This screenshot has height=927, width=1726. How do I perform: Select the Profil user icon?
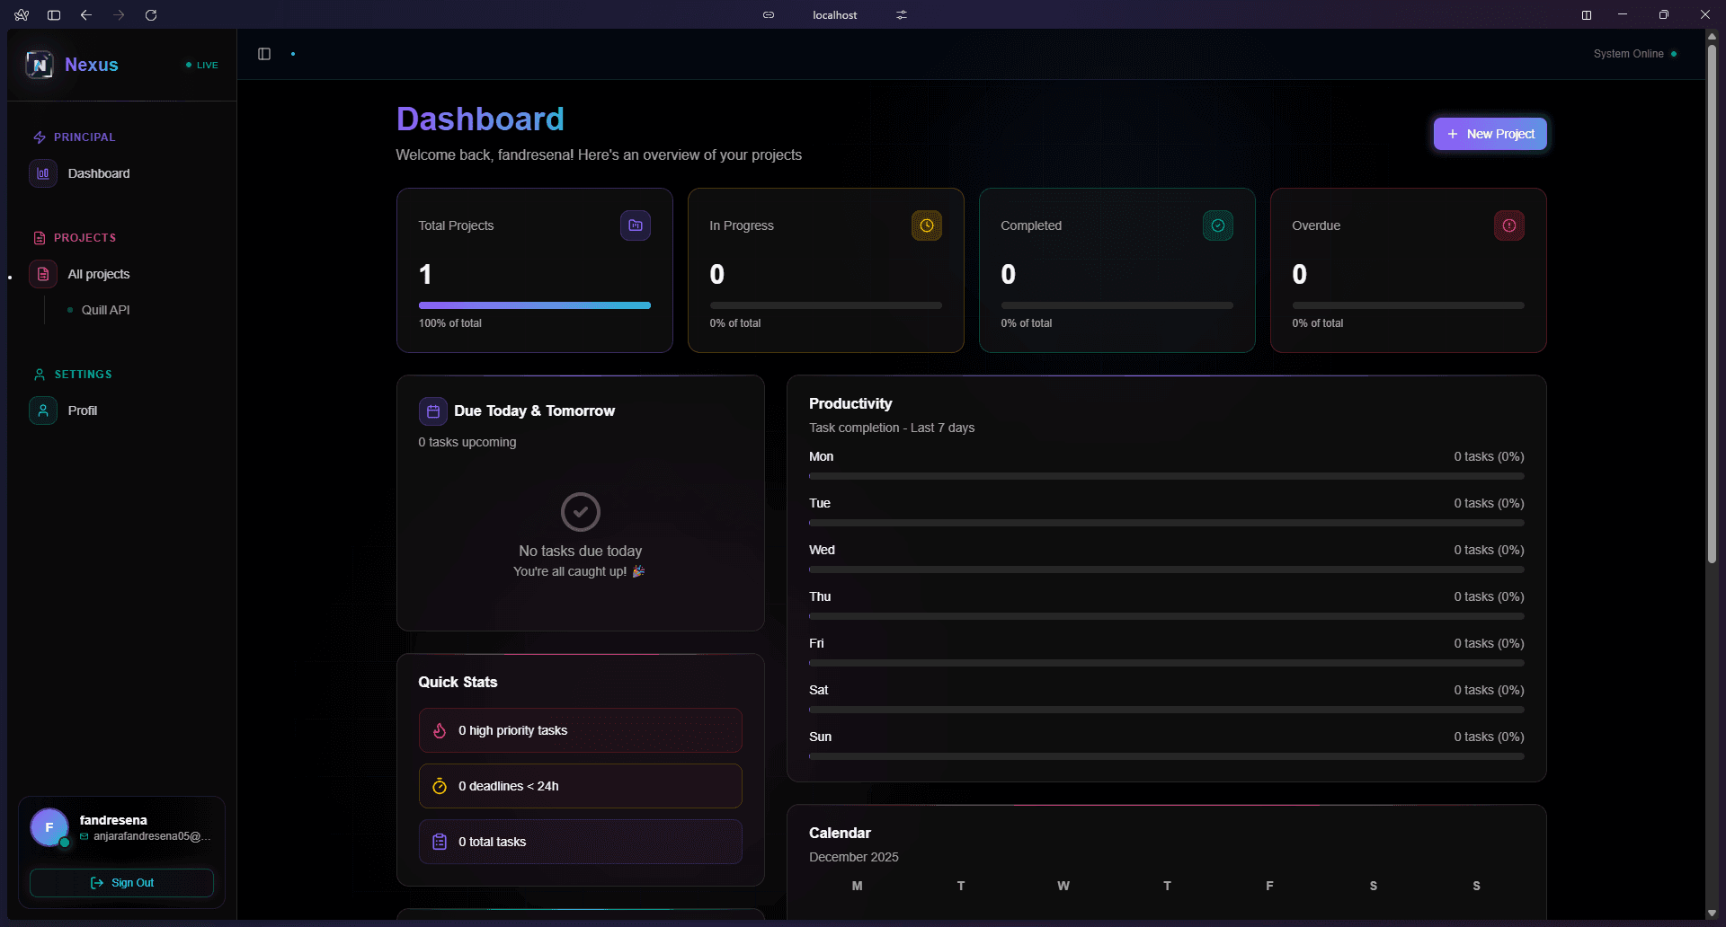[43, 411]
